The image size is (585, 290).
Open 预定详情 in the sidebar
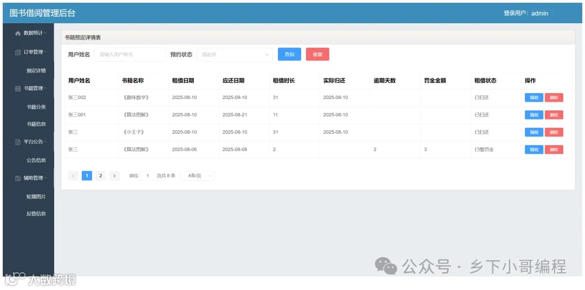(x=36, y=70)
